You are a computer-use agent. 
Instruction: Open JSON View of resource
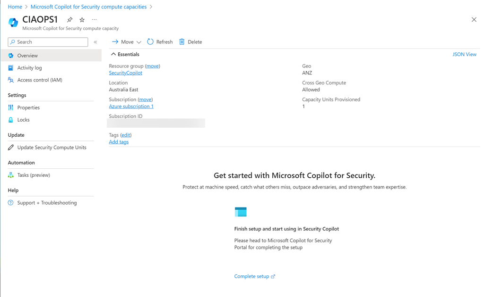click(464, 54)
